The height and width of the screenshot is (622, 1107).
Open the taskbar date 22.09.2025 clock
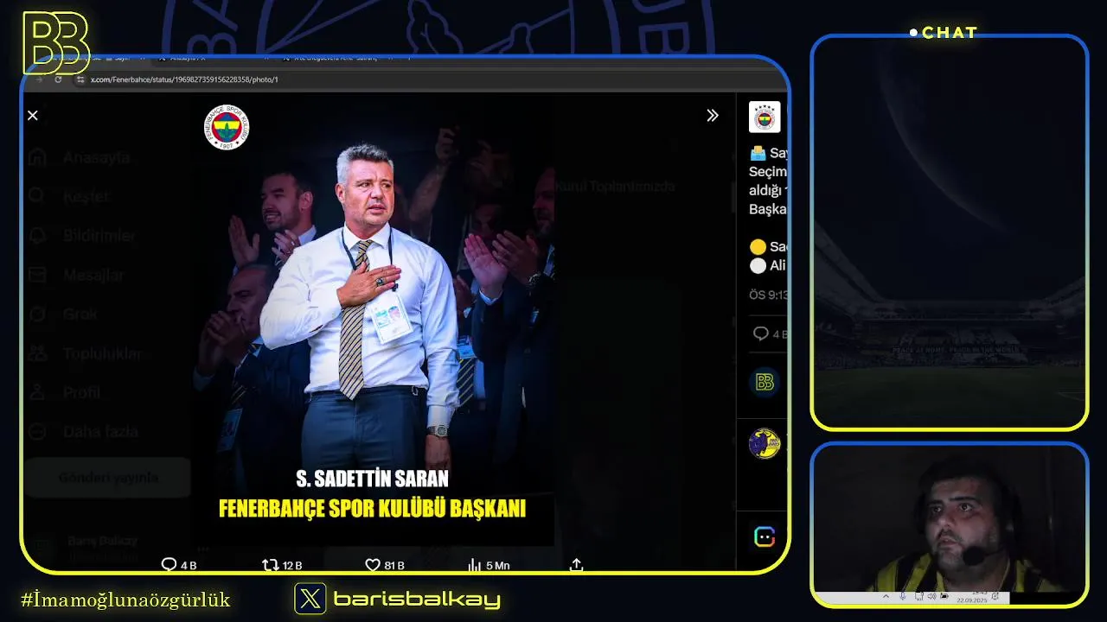972,597
